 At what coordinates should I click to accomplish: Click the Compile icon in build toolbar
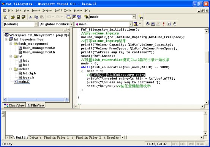tap(148, 24)
